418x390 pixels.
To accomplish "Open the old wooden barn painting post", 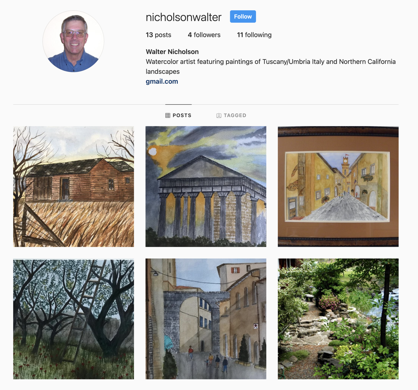I will tap(74, 187).
